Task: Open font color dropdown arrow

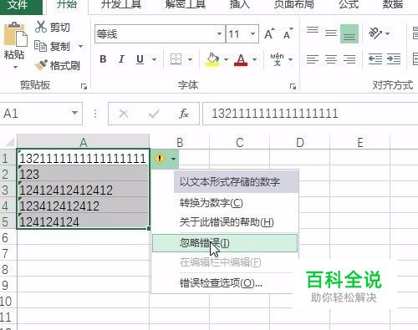Action: 254,59
